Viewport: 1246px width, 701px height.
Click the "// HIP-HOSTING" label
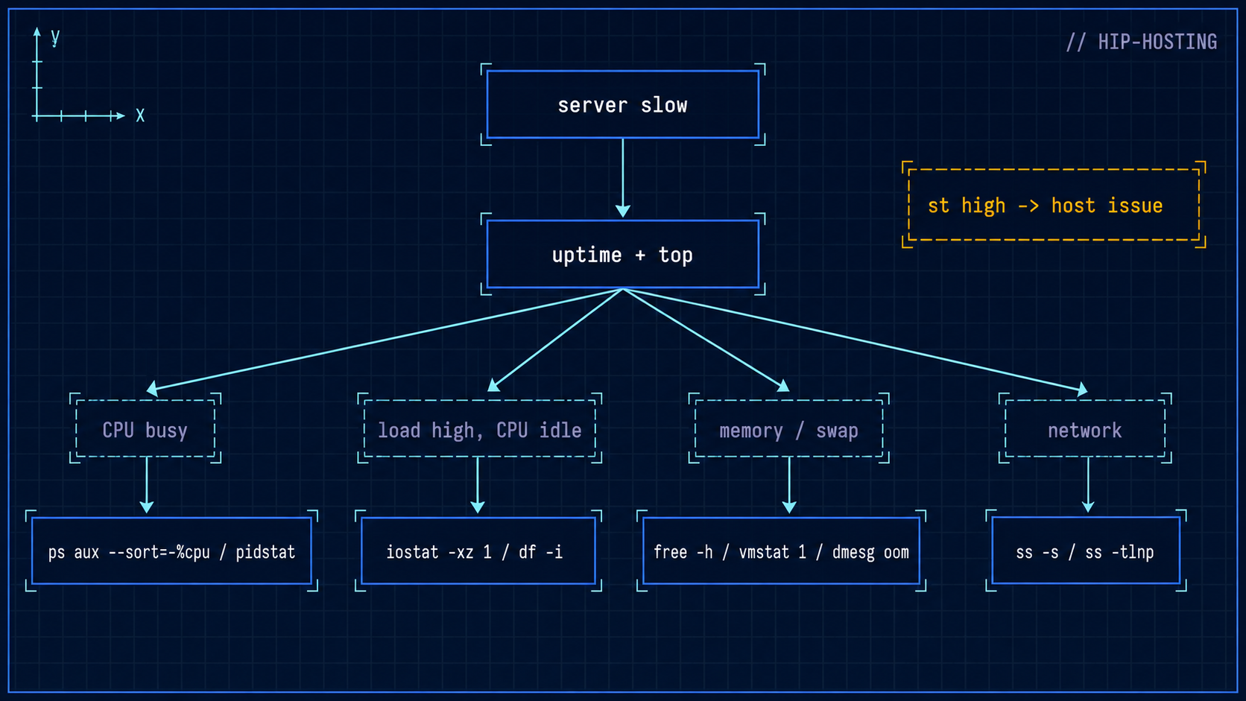pyautogui.click(x=1142, y=42)
